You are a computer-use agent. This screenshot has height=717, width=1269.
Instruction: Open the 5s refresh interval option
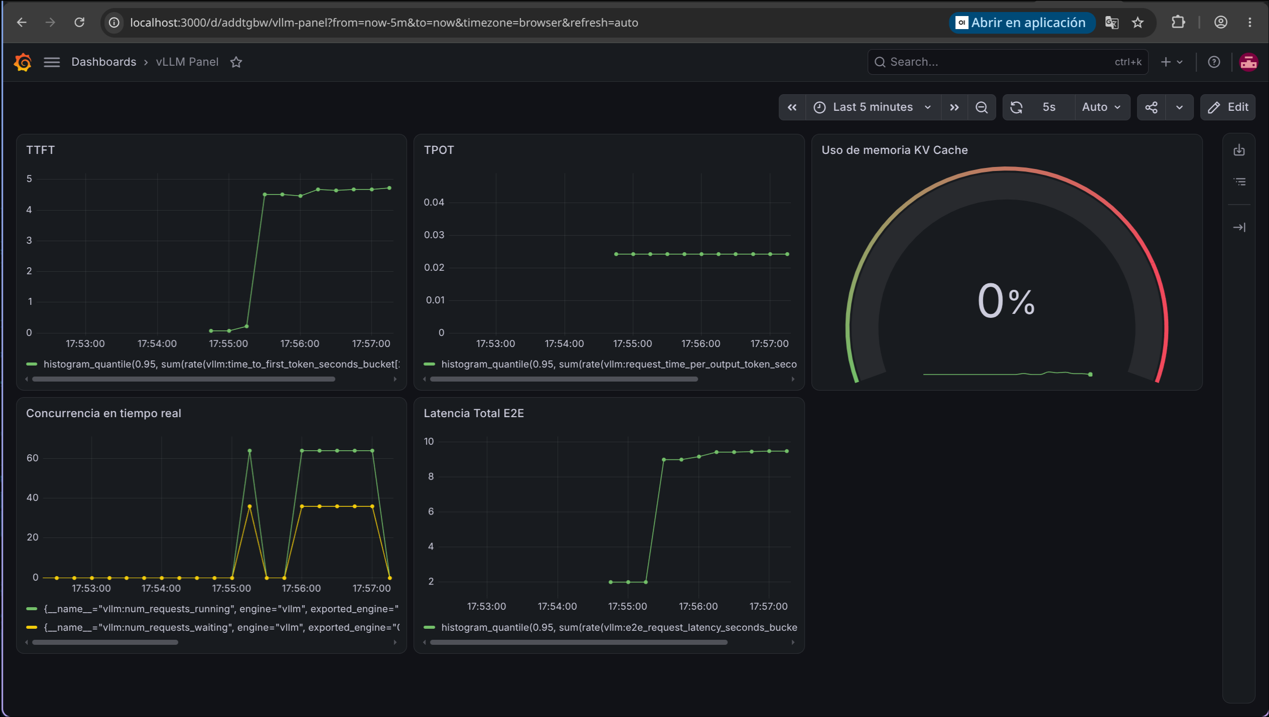coord(1049,107)
